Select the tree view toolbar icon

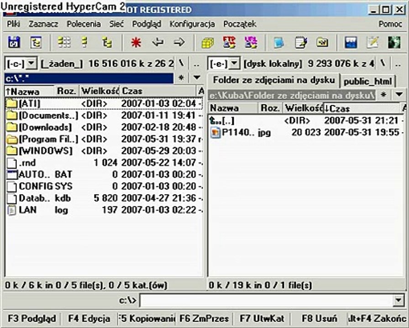click(x=107, y=42)
